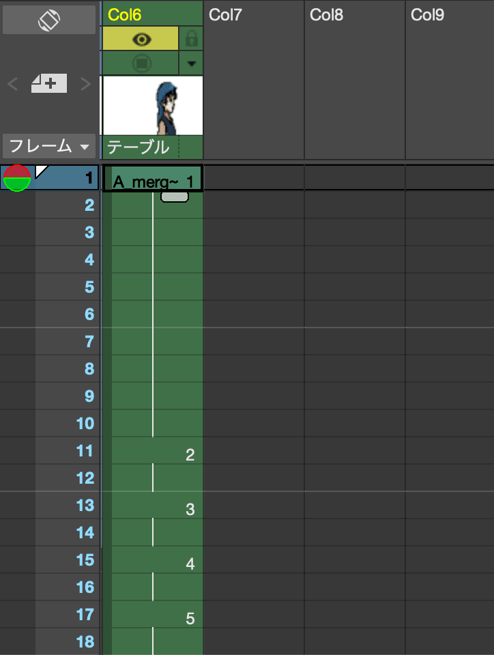This screenshot has height=655, width=494.
Task: Click frame number 2 in row header
Action: (89, 205)
